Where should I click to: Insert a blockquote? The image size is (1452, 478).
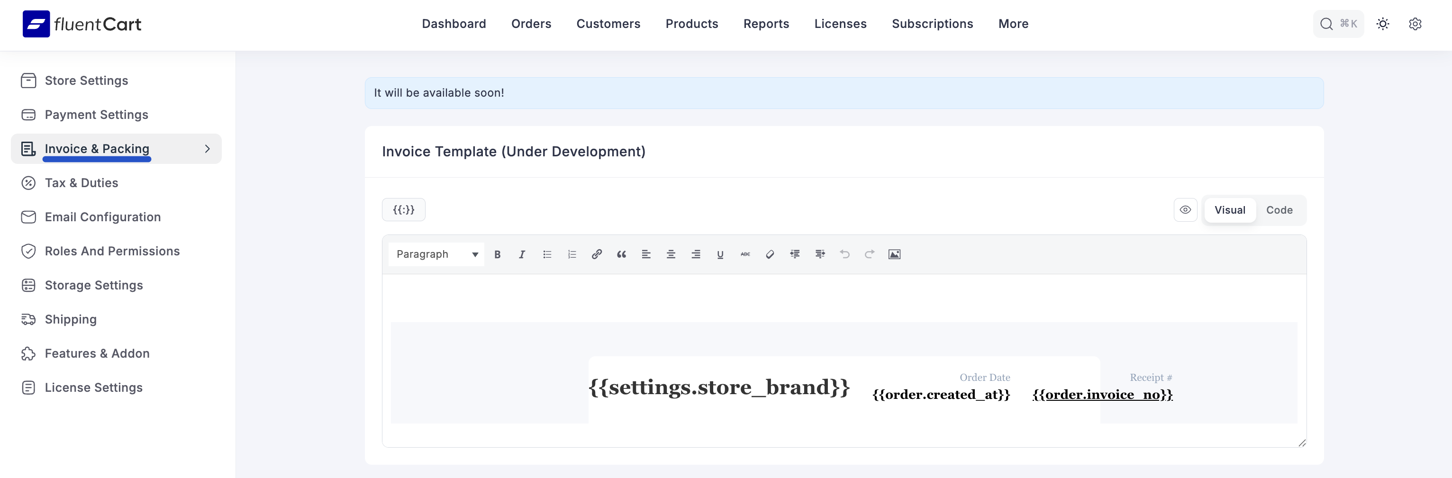(x=621, y=254)
